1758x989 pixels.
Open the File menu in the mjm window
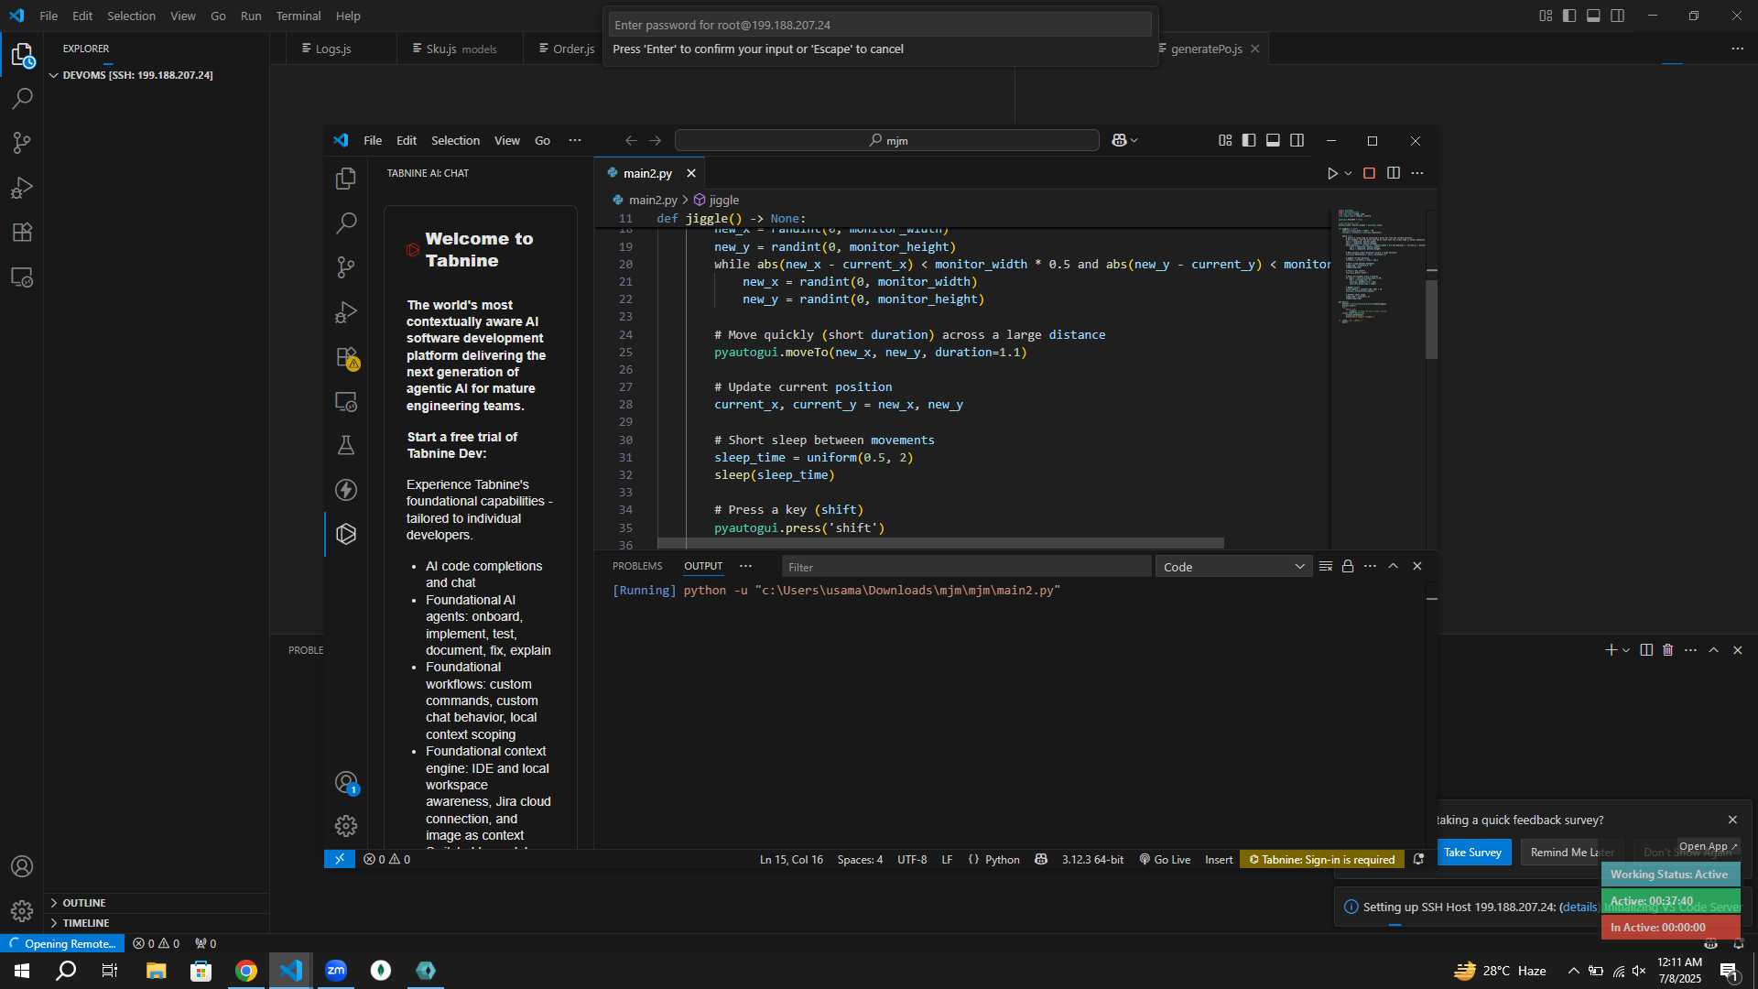point(373,140)
